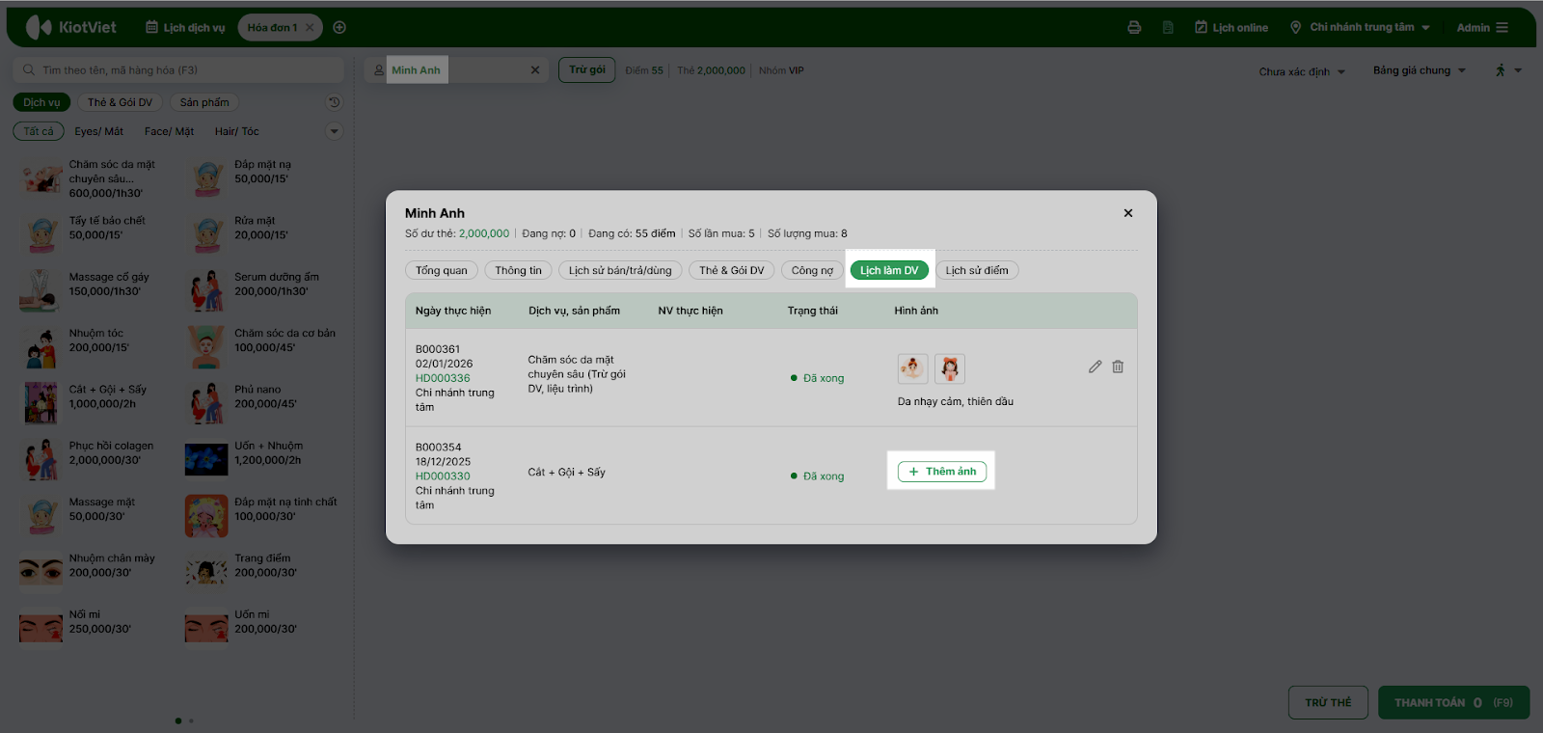
Task: Open invoice link HD000330
Action: coord(443,476)
